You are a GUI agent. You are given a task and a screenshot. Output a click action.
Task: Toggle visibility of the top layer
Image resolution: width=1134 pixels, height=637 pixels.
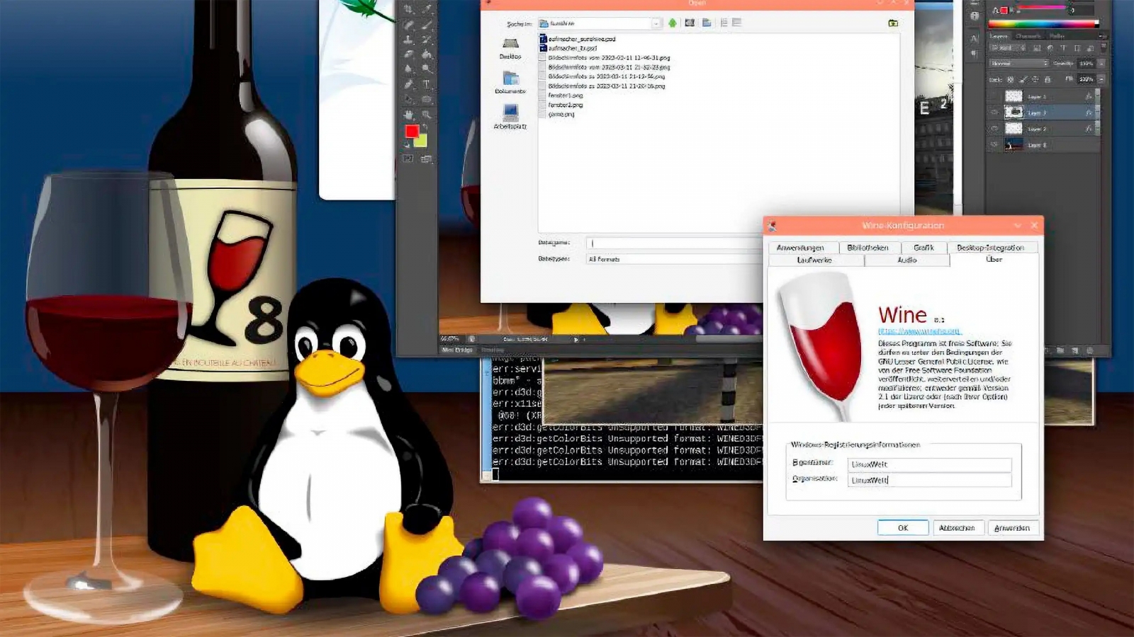[x=994, y=96]
